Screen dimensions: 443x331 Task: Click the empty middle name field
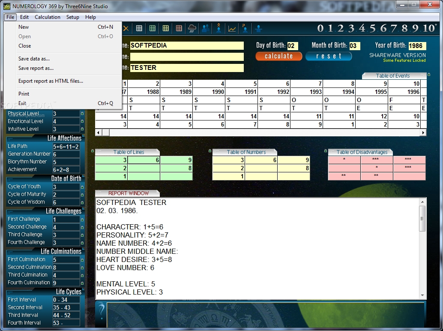pos(187,57)
